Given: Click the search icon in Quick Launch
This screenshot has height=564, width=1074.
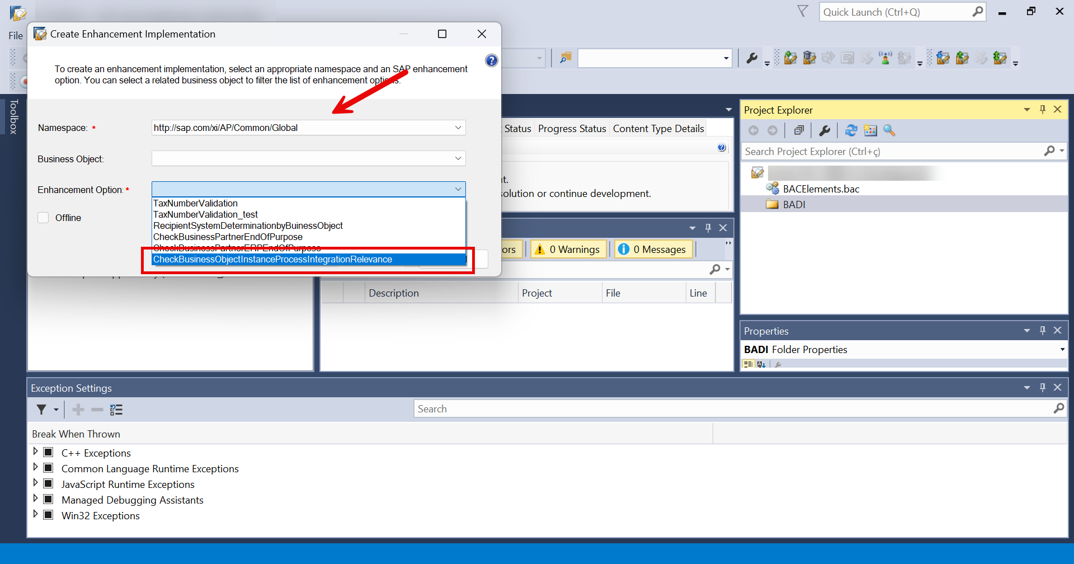Looking at the screenshot, I should click(977, 12).
